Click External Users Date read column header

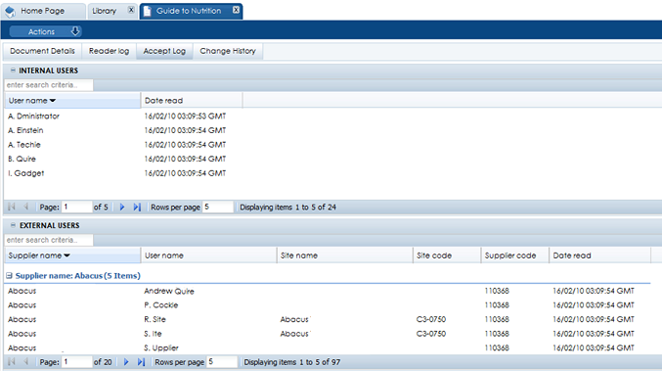[x=599, y=255]
